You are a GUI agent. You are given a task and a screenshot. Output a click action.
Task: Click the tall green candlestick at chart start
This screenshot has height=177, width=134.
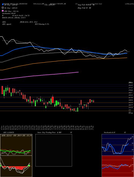[4, 93]
